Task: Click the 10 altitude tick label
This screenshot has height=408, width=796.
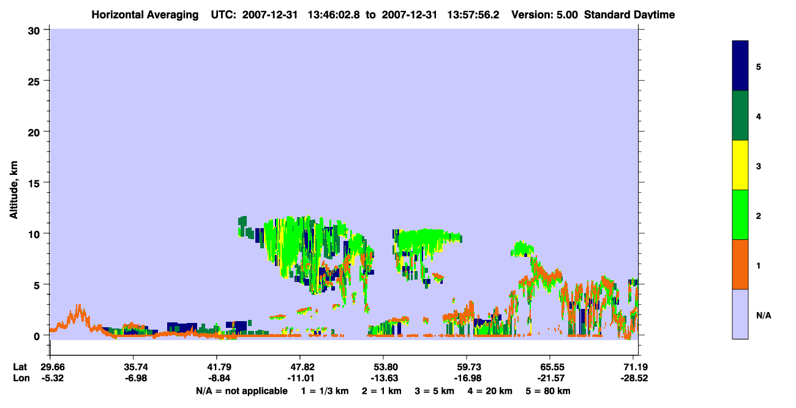Action: pyautogui.click(x=36, y=234)
